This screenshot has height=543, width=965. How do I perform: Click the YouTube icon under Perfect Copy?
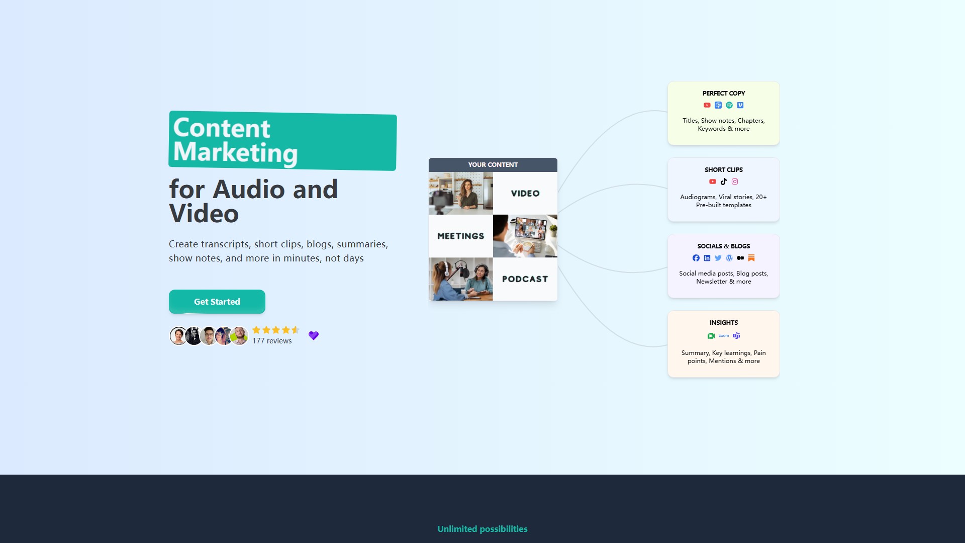point(707,105)
